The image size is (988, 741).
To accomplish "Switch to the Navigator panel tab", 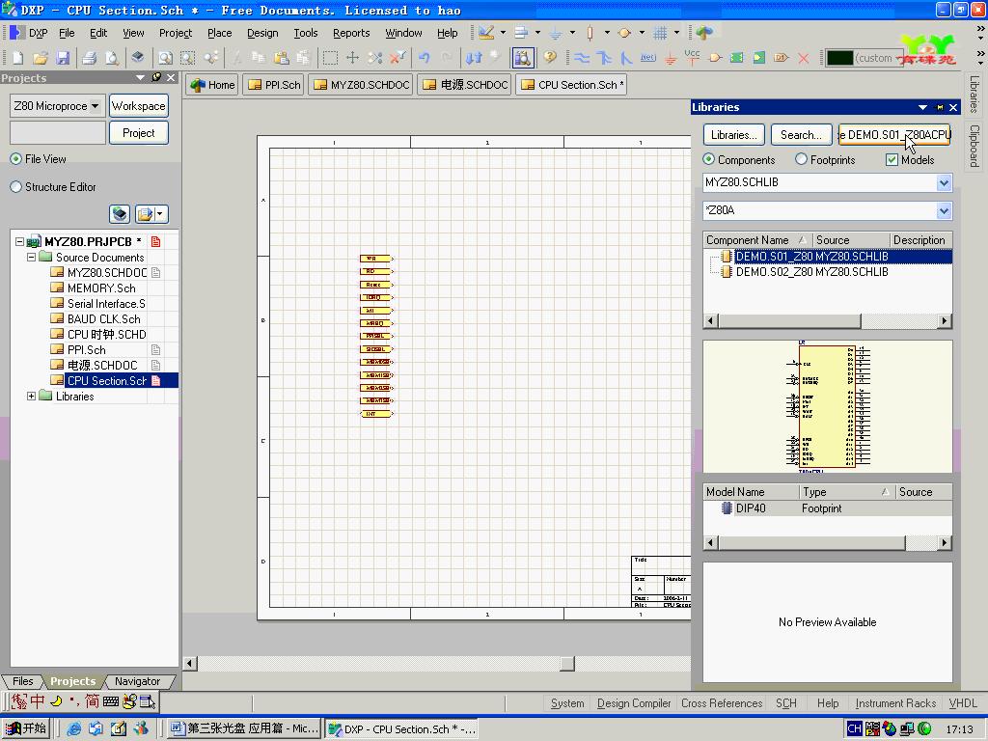I will click(137, 681).
